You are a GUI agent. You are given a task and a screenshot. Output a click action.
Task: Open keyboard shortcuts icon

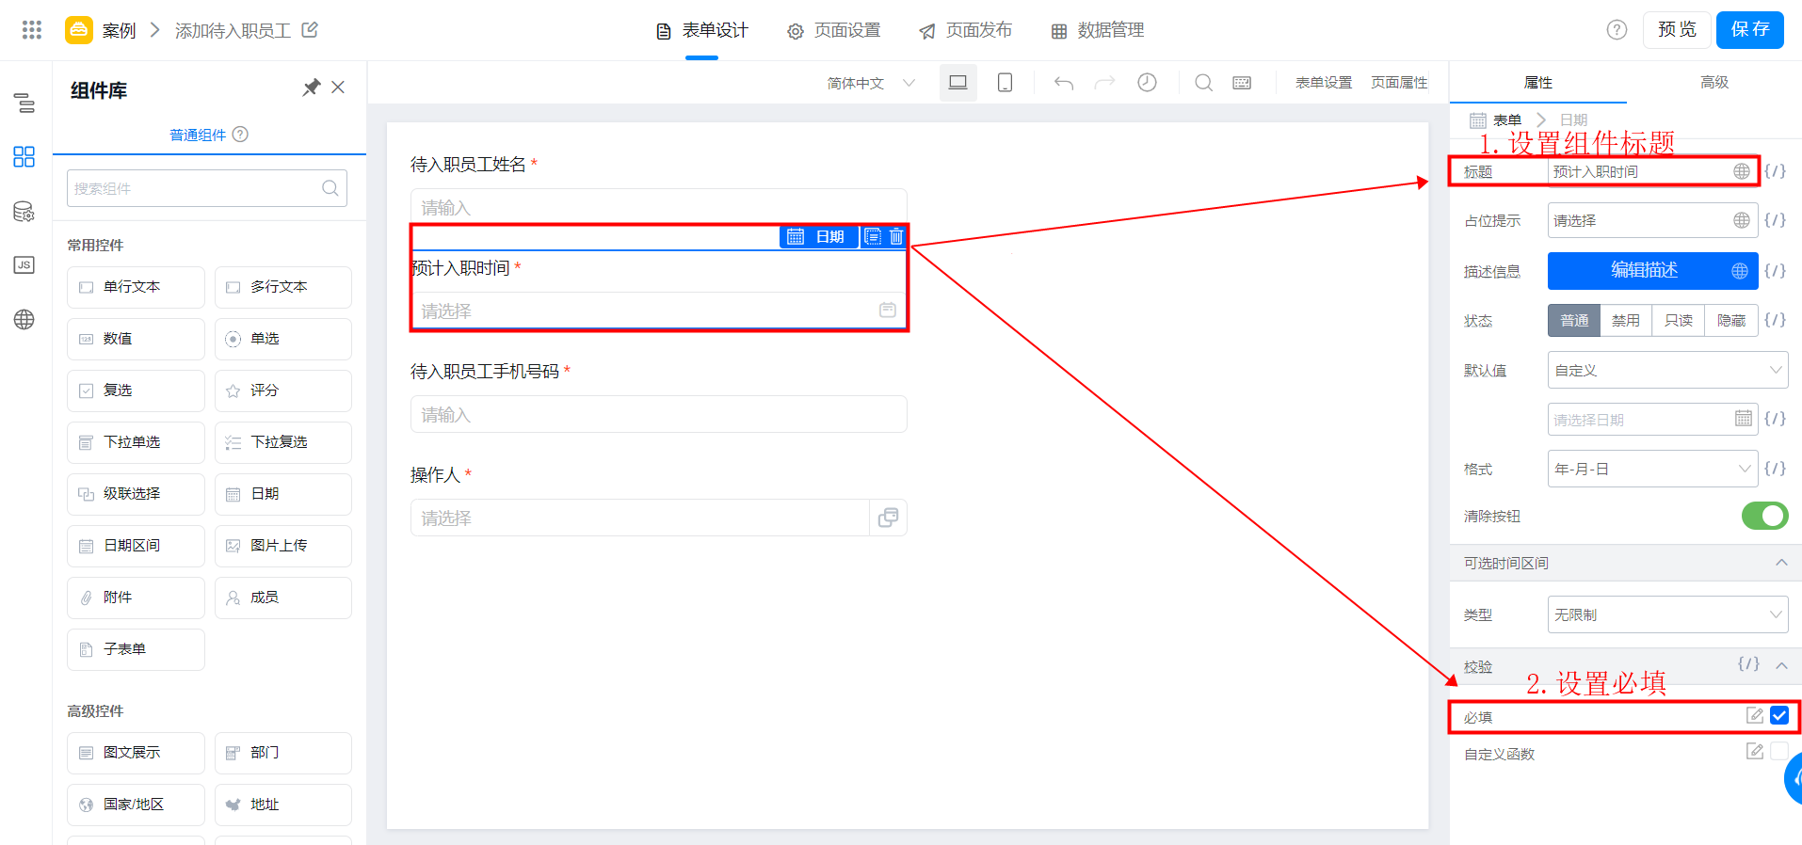point(1242,83)
